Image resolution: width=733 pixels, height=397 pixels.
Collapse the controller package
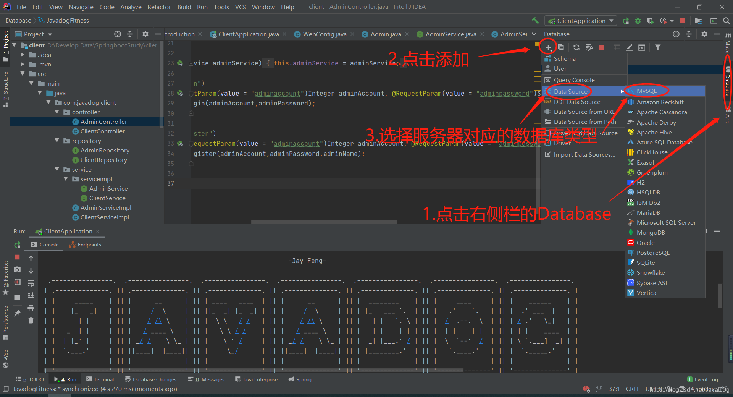pos(57,112)
